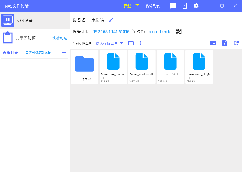
Task: Refresh the file list
Action: [236, 43]
